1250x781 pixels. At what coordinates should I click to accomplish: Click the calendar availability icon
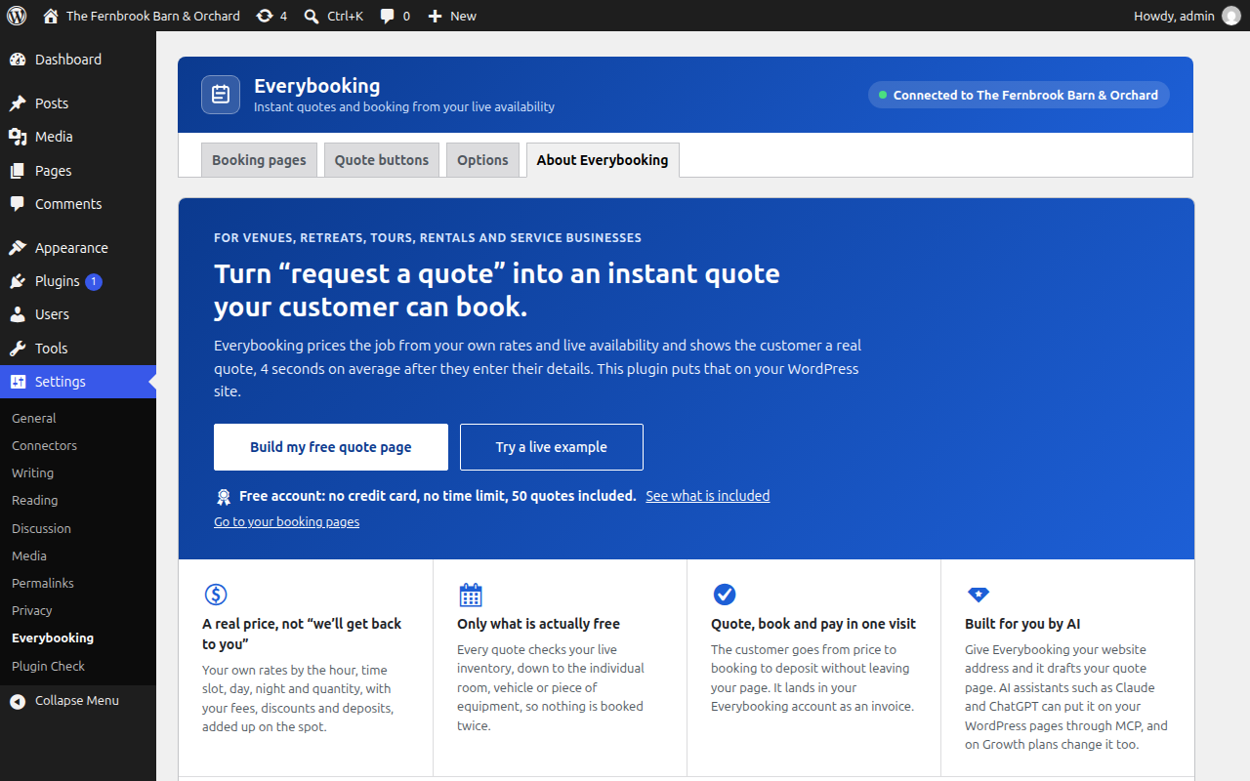click(471, 595)
